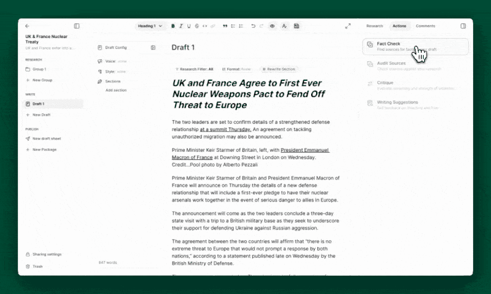Screen dimensions: 491x294
Task: Open the Writing Suggestions action
Action: [416, 105]
